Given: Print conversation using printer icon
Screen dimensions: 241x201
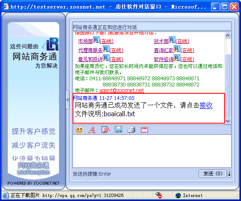Looking at the screenshot, I should tap(132, 129).
